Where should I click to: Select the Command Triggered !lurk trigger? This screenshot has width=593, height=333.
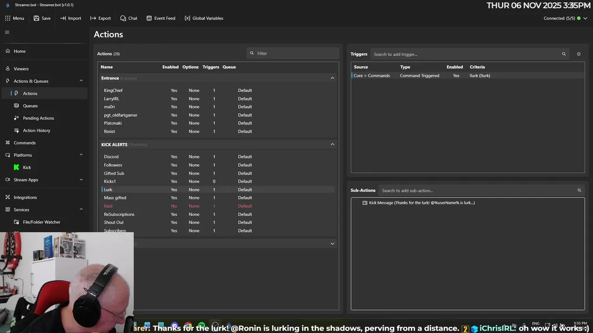(467, 75)
